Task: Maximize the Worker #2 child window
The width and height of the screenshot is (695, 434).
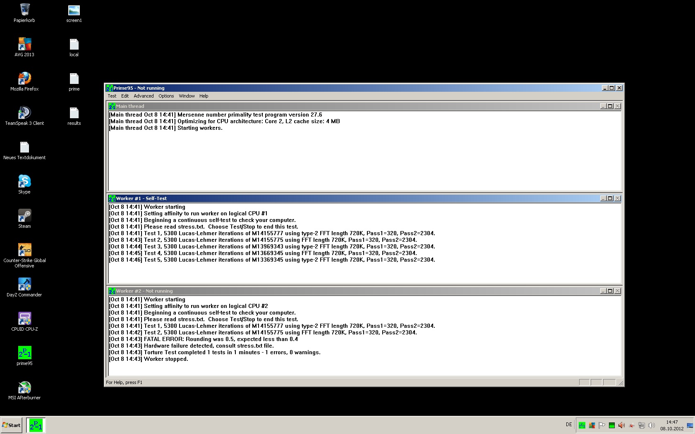Action: click(x=610, y=291)
